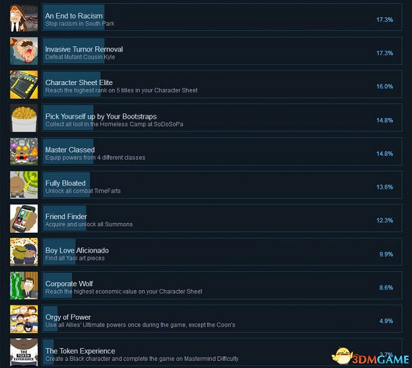The image size is (412, 368).
Task: Click the 17.3% percentage for Invasive Tumor Removal
Action: click(x=385, y=53)
